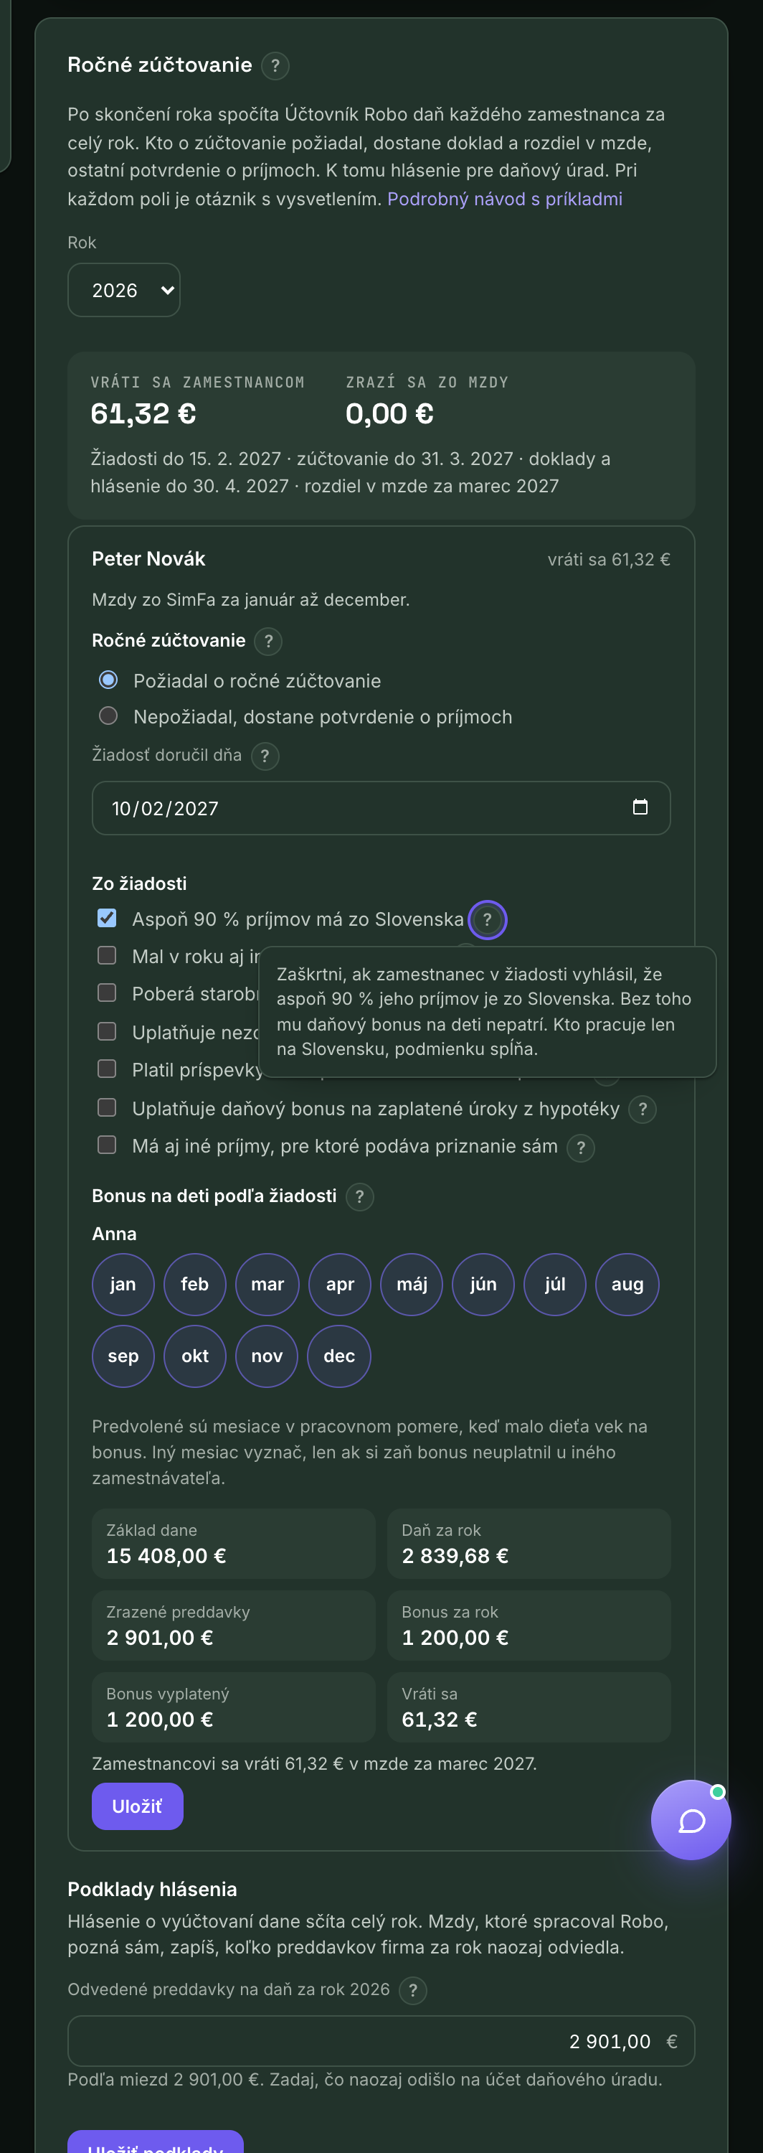The width and height of the screenshot is (763, 2153).
Task: Open the Rok year dropdown
Action: (x=123, y=290)
